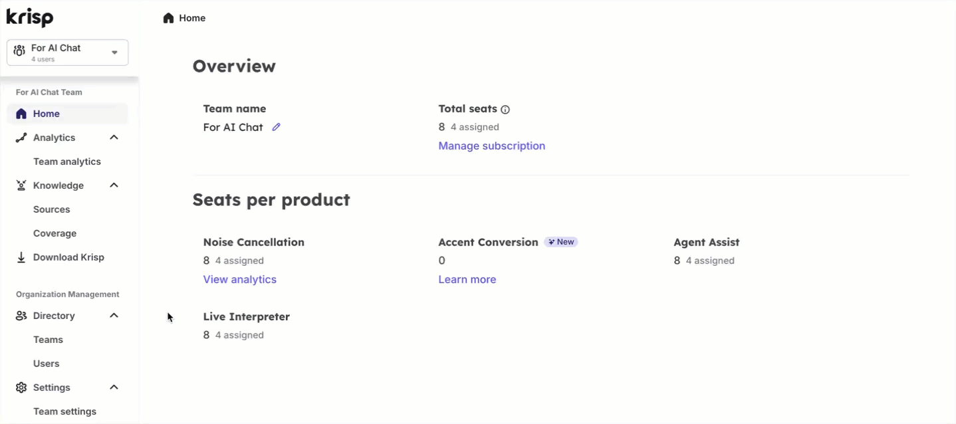
Task: Click the Home breadcrumb text
Action: [192, 18]
